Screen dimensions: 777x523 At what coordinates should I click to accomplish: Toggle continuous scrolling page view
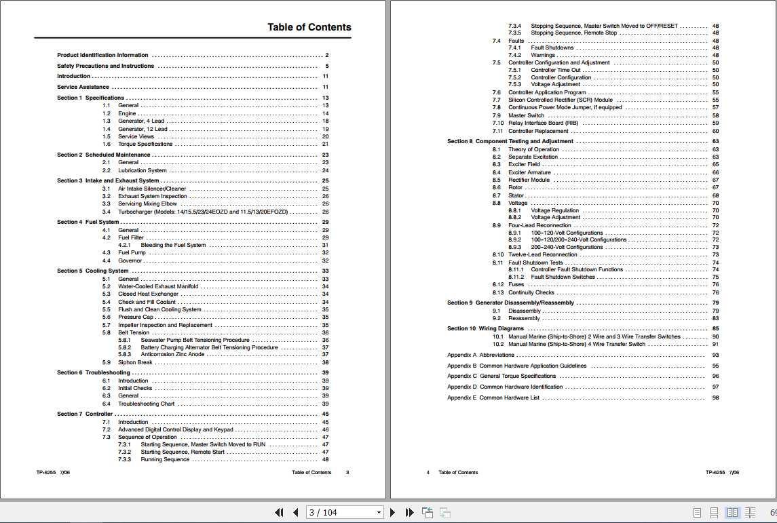(713, 512)
